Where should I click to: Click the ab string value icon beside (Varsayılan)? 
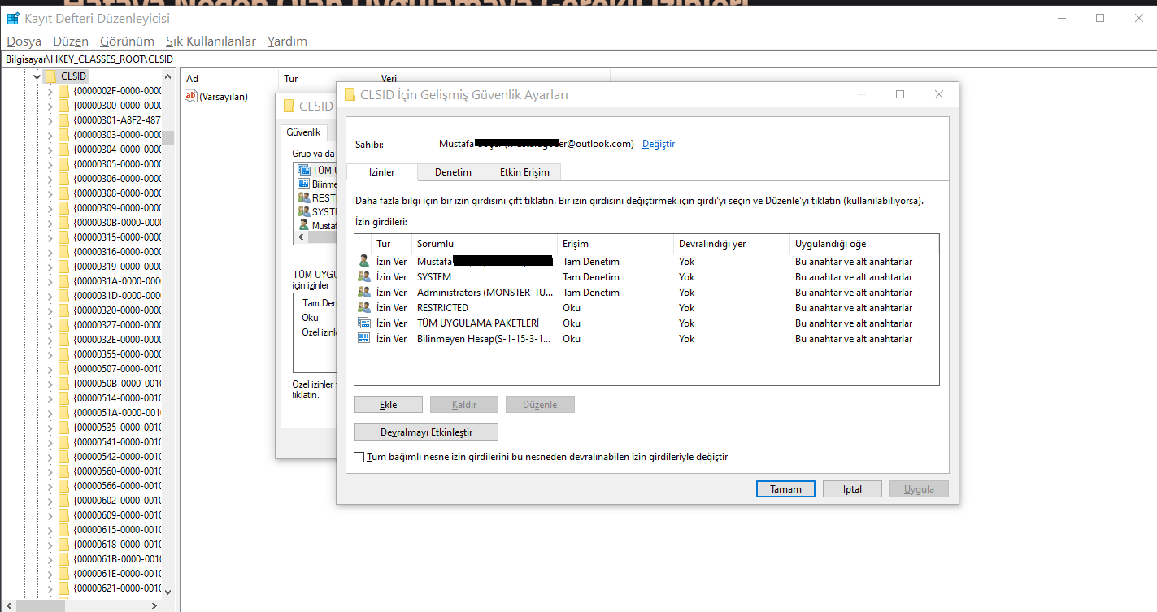190,96
